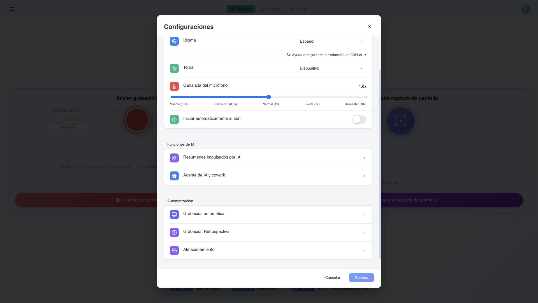The image size is (538, 303).
Task: Click the clock icon for Grabación Retrospectiva
Action: pos(174,232)
